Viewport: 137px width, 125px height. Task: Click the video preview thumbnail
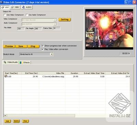[x=109, y=29]
